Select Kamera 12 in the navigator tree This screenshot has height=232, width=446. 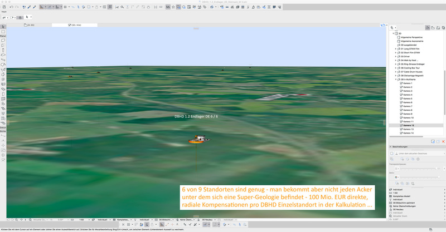click(409, 126)
